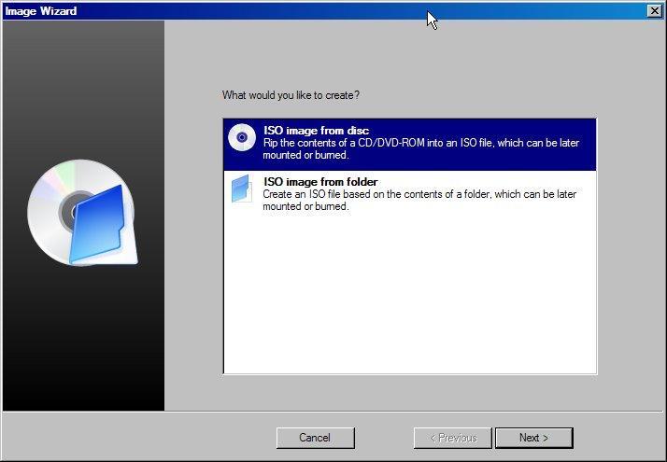Click the dark gradient side panel above the artwork

click(x=82, y=84)
